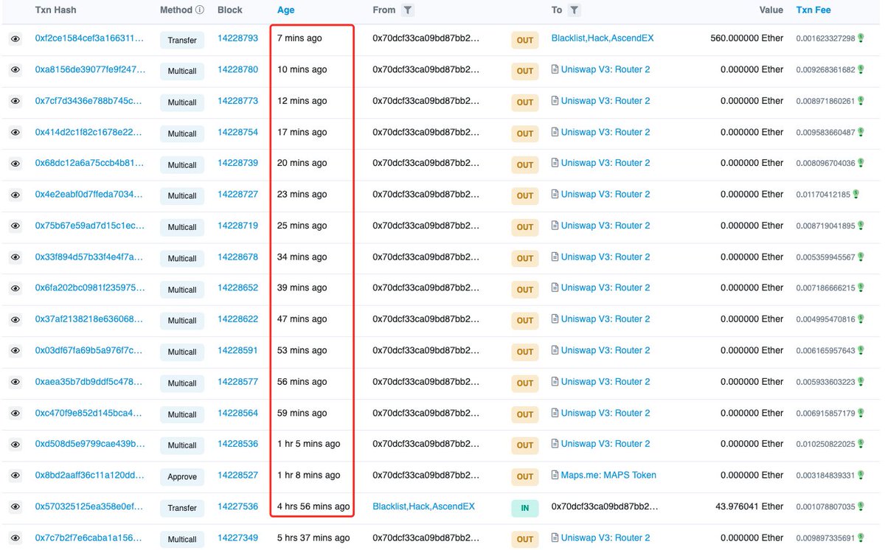The image size is (885, 550).
Task: Open the To column filter
Action: pos(574,10)
